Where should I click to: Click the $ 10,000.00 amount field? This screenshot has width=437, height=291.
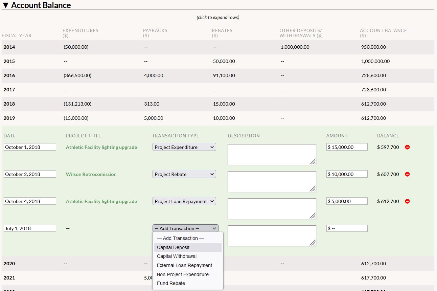[347, 174]
